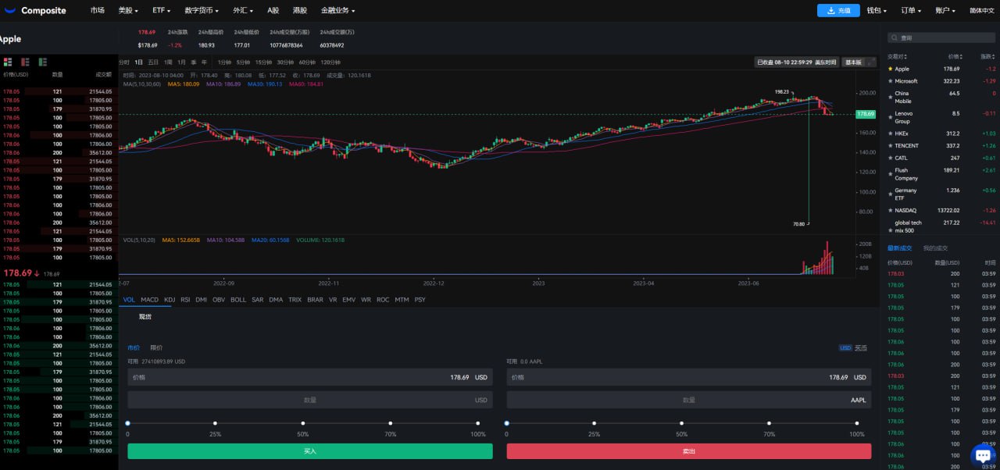Viewport: 1000px width, 470px height.
Task: Toggle the USD unit switch in trade form
Action: click(x=845, y=347)
